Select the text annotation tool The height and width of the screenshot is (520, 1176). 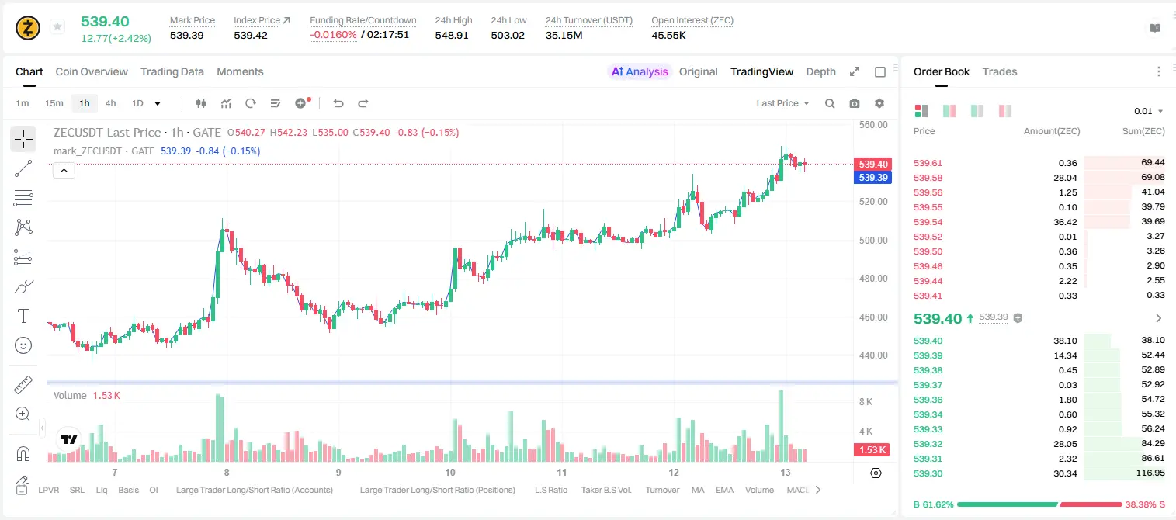tap(23, 316)
